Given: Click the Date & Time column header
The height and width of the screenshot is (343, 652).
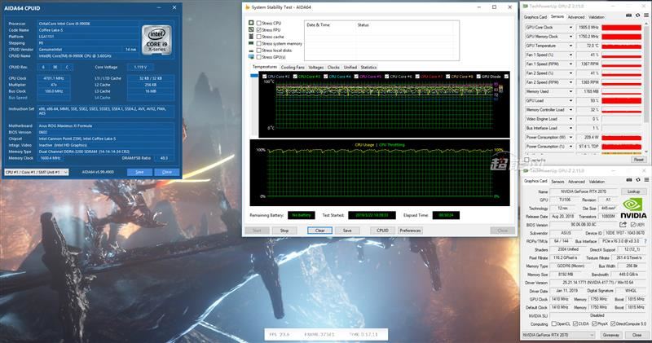Looking at the screenshot, I should (318, 25).
